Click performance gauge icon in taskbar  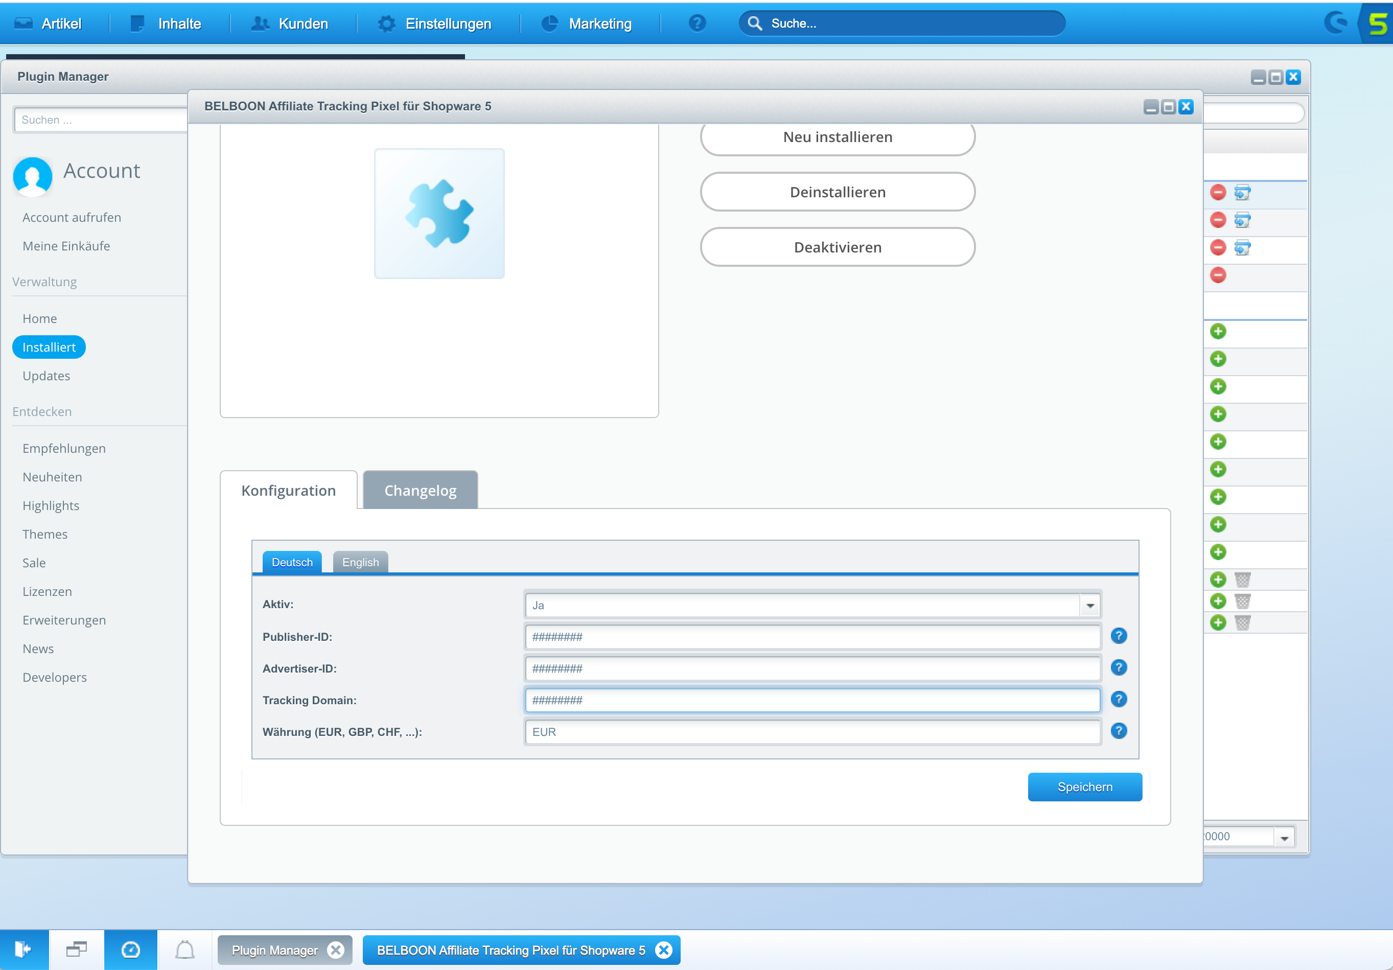130,950
